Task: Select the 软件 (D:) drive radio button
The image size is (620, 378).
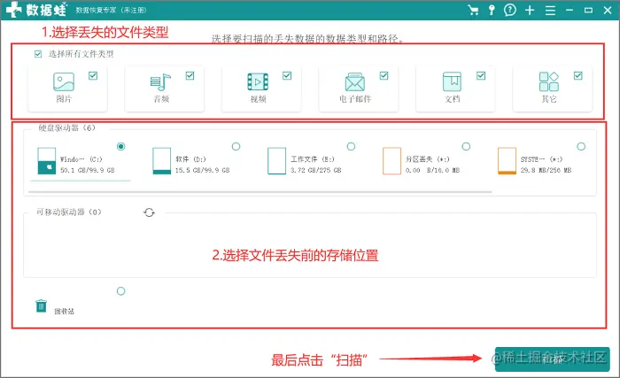Action: (x=236, y=146)
